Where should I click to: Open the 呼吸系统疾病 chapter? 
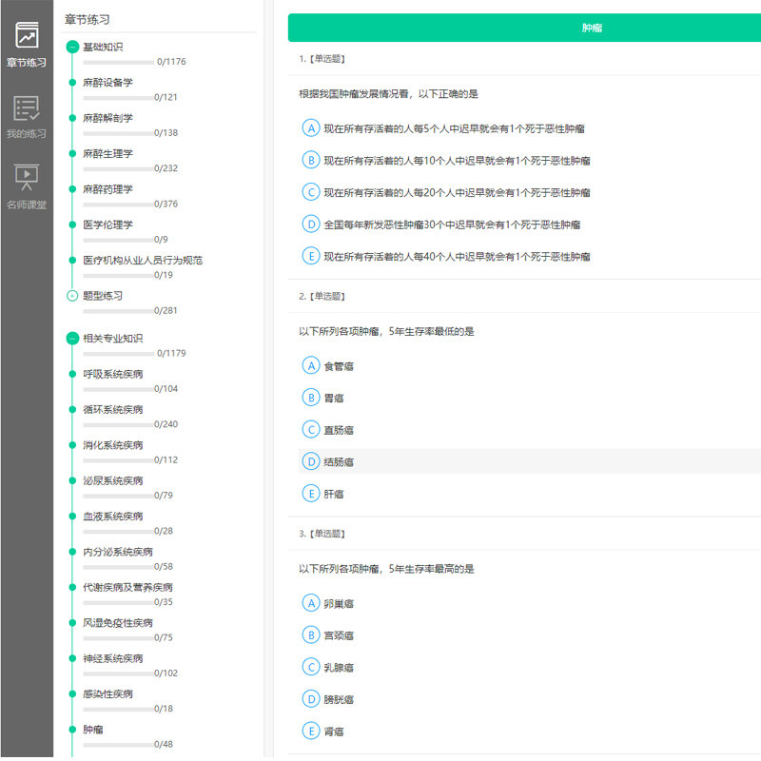tap(113, 374)
